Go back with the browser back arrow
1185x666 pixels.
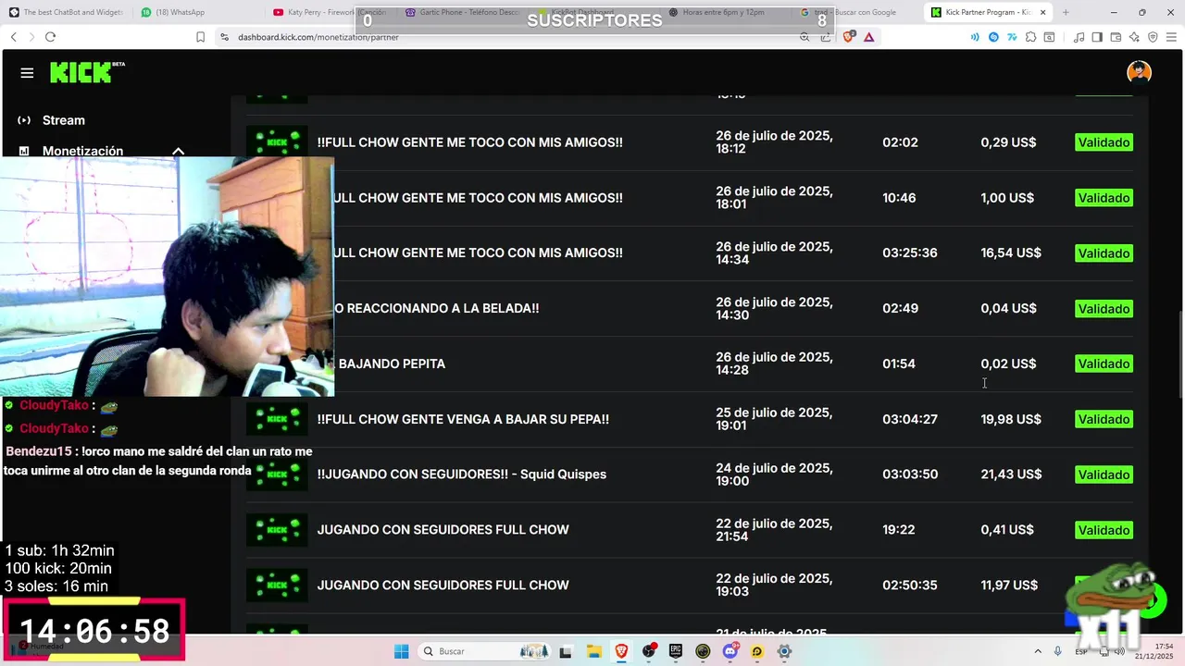point(13,37)
